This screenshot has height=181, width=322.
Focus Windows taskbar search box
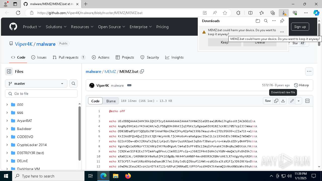click(x=48, y=176)
